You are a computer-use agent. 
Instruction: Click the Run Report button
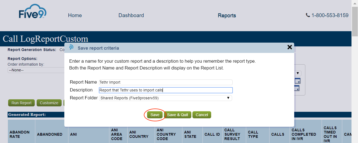[21, 103]
